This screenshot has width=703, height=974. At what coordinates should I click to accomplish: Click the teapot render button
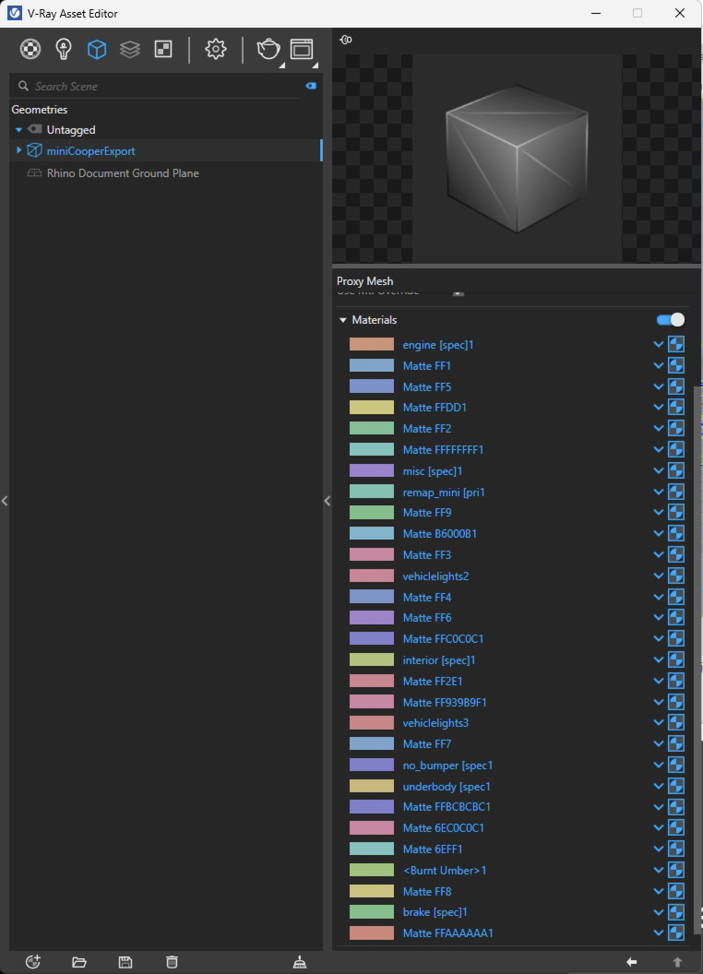pos(268,49)
